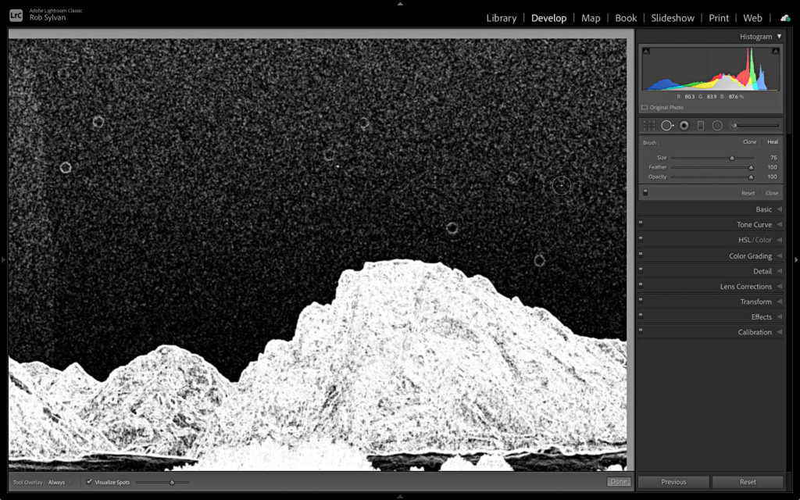
Task: Select the Crop Overlay tool icon
Action: coord(649,125)
